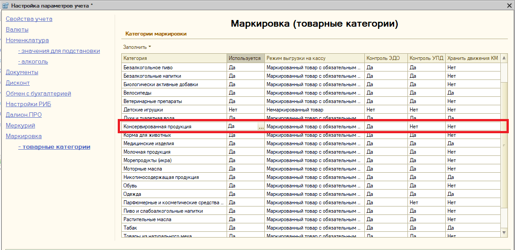Select the Детские игрушки category row
The width and height of the screenshot is (515, 250).
point(143,110)
